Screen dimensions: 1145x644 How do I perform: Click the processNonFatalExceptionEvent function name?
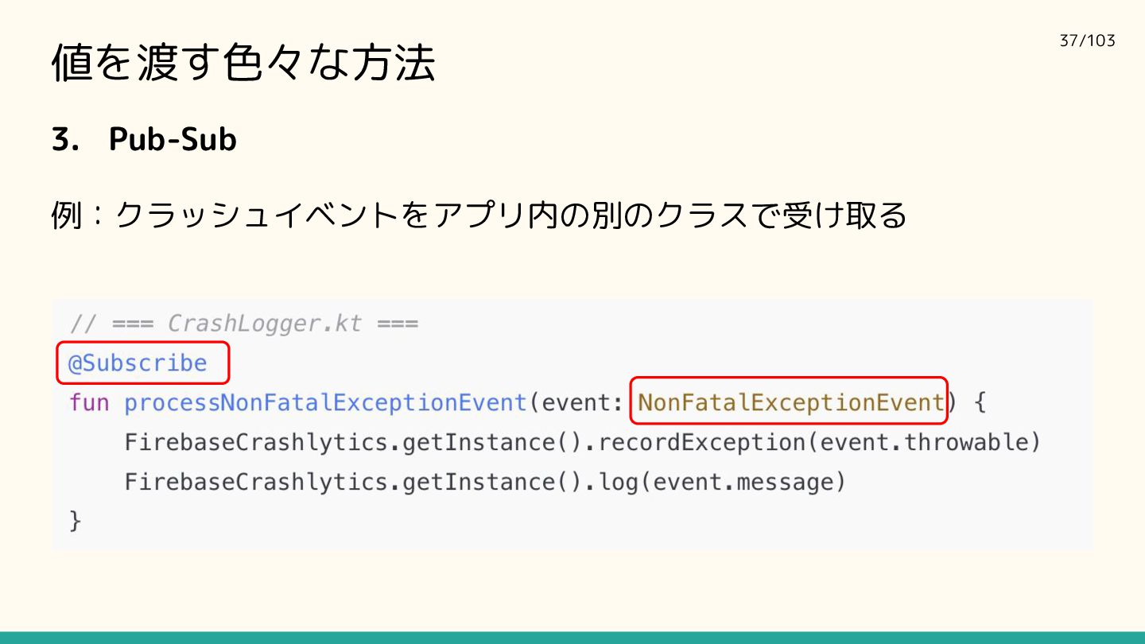coord(325,403)
